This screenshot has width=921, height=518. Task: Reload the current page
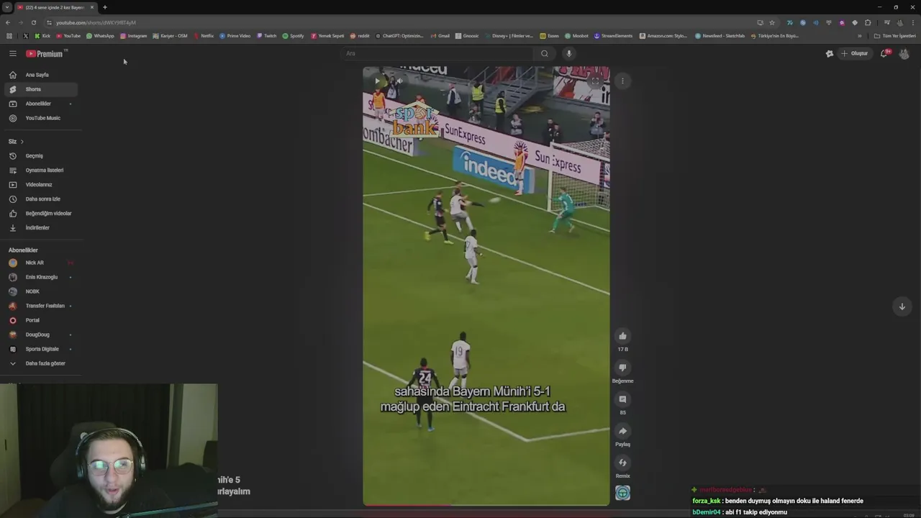coord(33,22)
